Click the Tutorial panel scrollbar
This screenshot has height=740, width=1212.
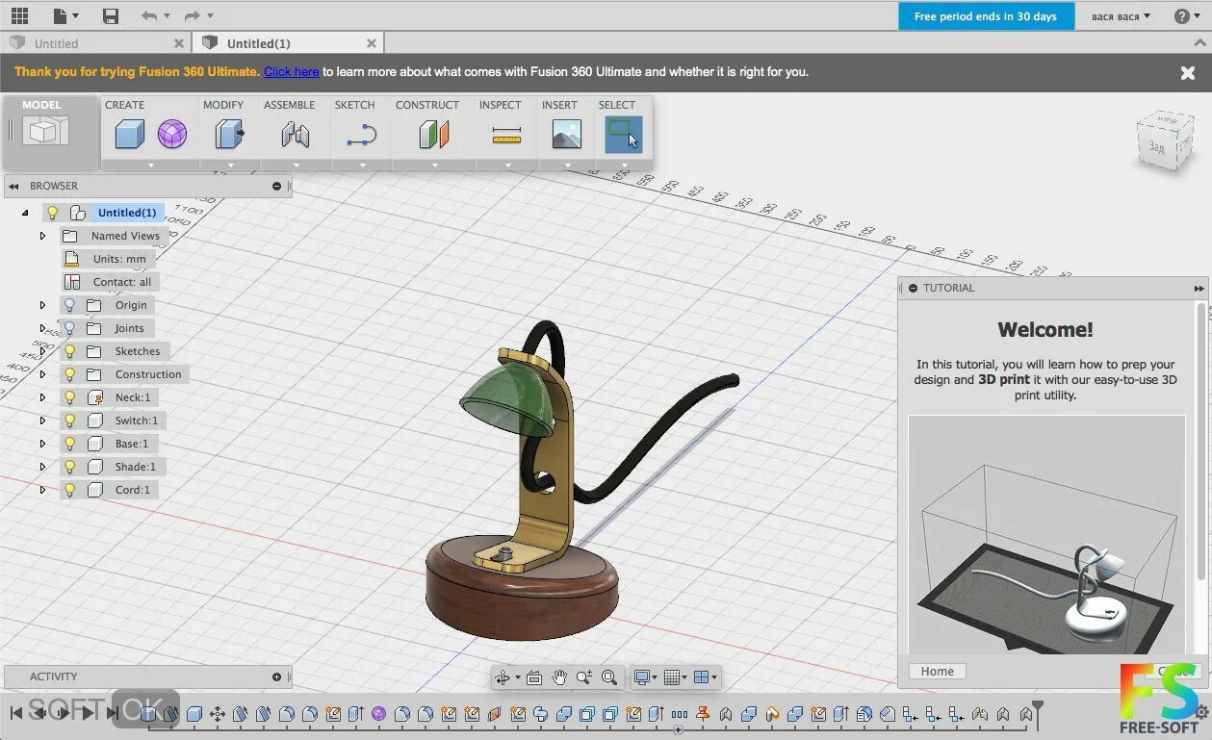[1201, 441]
